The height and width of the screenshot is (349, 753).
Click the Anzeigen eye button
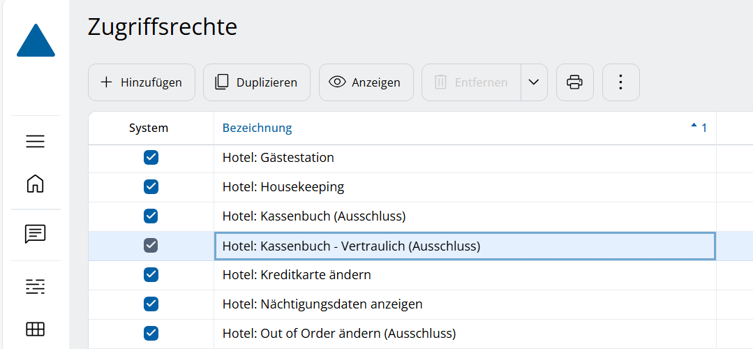tap(366, 82)
